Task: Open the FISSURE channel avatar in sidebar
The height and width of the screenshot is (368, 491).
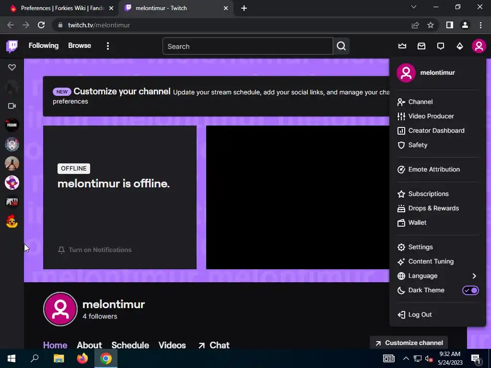Action: click(12, 125)
